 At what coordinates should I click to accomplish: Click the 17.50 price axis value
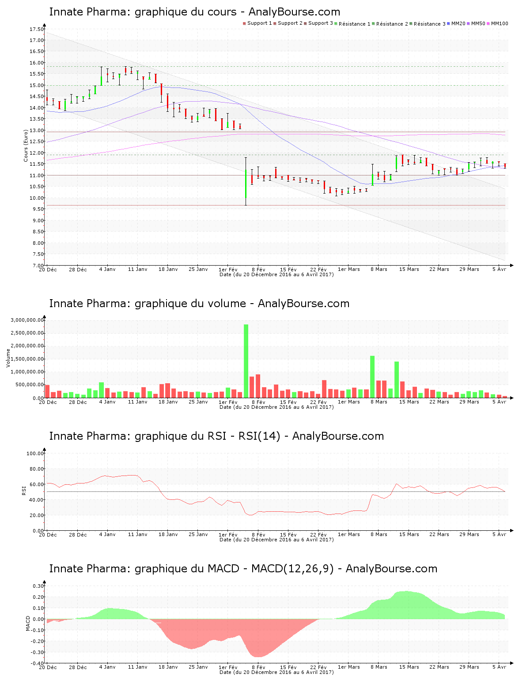click(36, 29)
